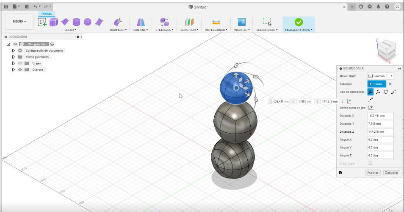404x212 pixels.
Task: Click the green Finish Form checkmark
Action: point(299,22)
